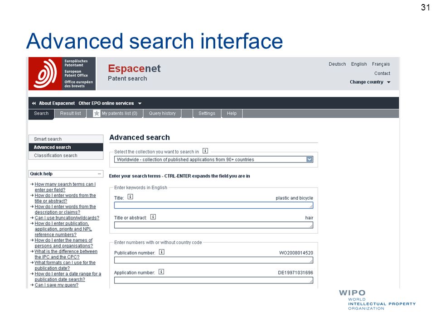This screenshot has width=435, height=326.
Task: Open the Settings tab
Action: (207, 114)
